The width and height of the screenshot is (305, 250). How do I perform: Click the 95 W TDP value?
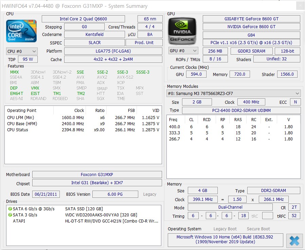point(28,59)
